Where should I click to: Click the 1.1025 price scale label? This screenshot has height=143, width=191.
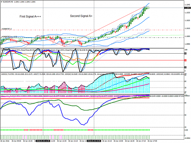187,20
